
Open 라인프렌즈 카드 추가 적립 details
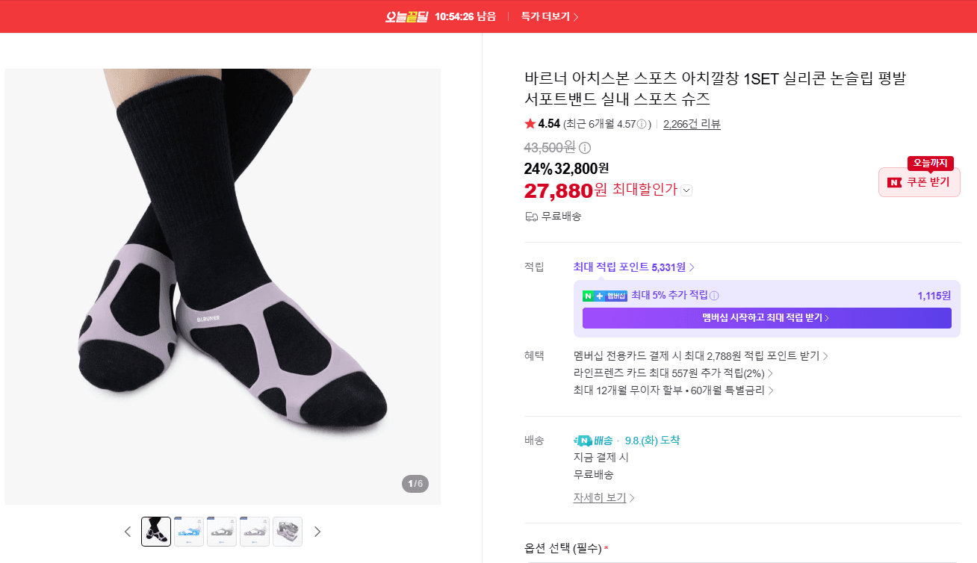point(673,373)
